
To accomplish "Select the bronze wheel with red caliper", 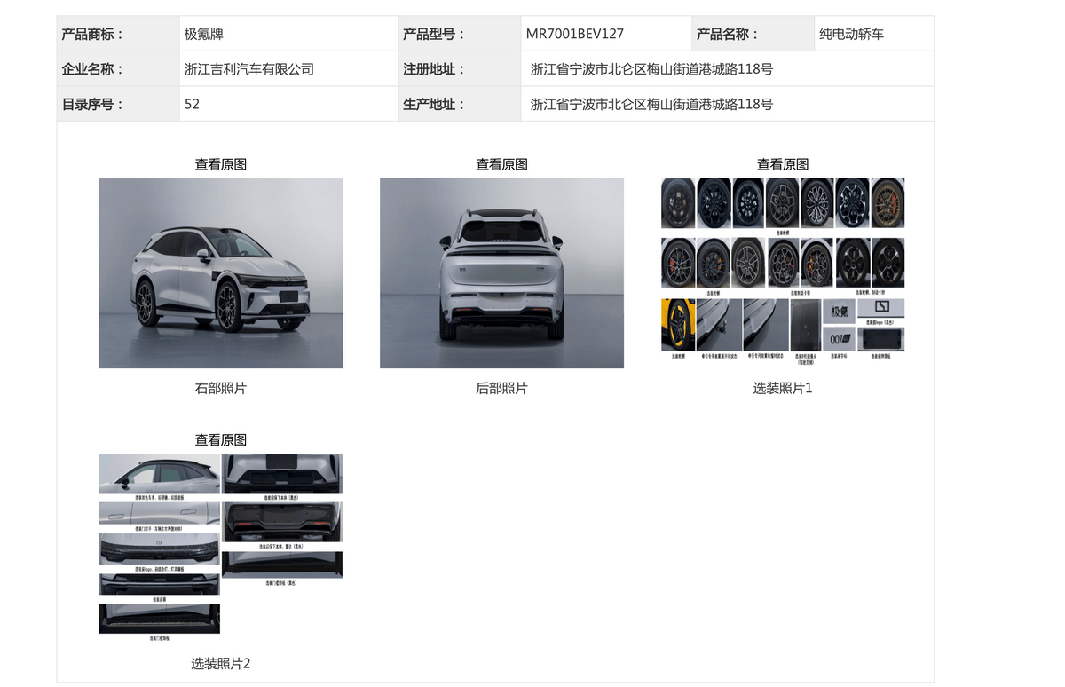I will [887, 202].
